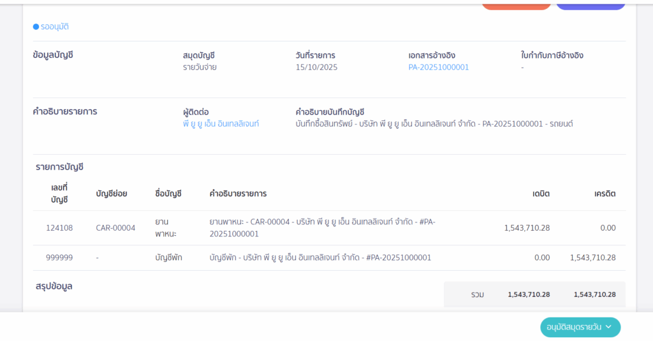Select account number 124108 in the table
The width and height of the screenshot is (653, 341).
click(59, 228)
